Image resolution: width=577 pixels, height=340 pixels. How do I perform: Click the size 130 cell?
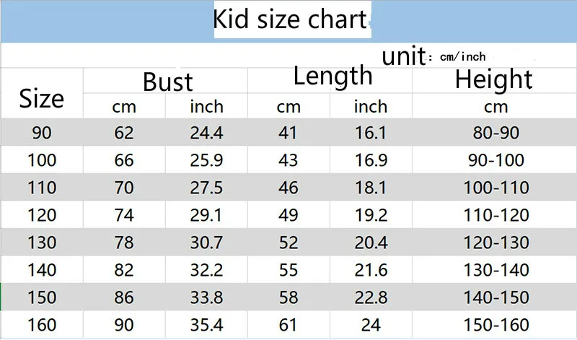click(x=42, y=243)
